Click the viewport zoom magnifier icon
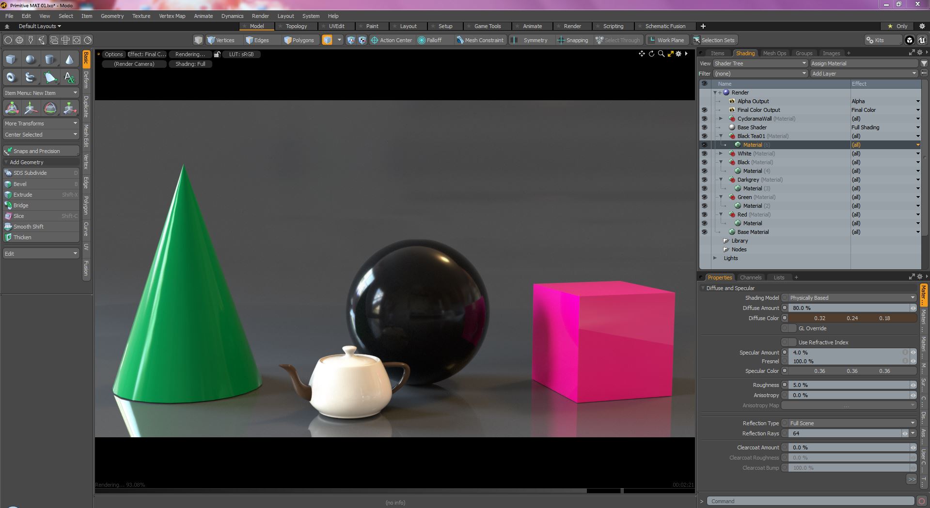This screenshot has width=930, height=508. point(661,54)
